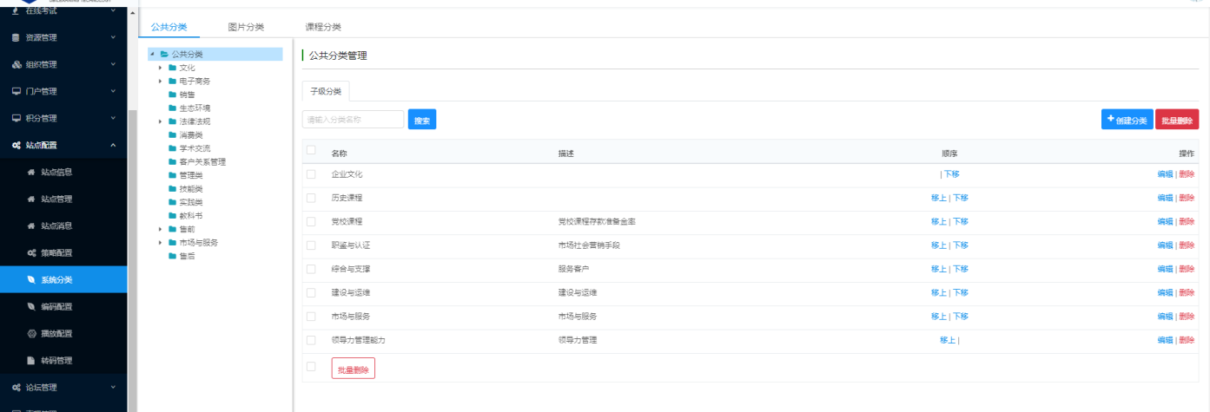Click the 门户管理 monitor icon

pos(16,91)
